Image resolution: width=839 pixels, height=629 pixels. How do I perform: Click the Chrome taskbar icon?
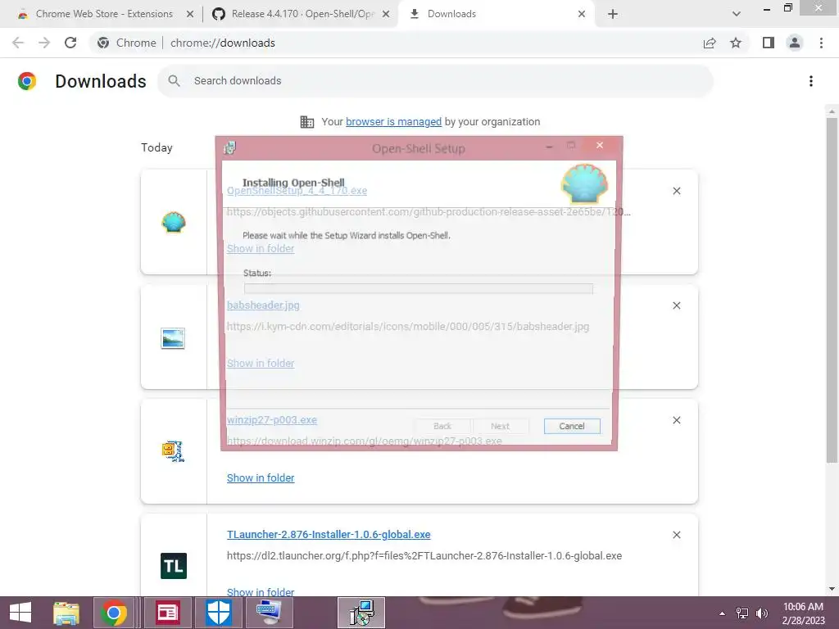coord(113,613)
